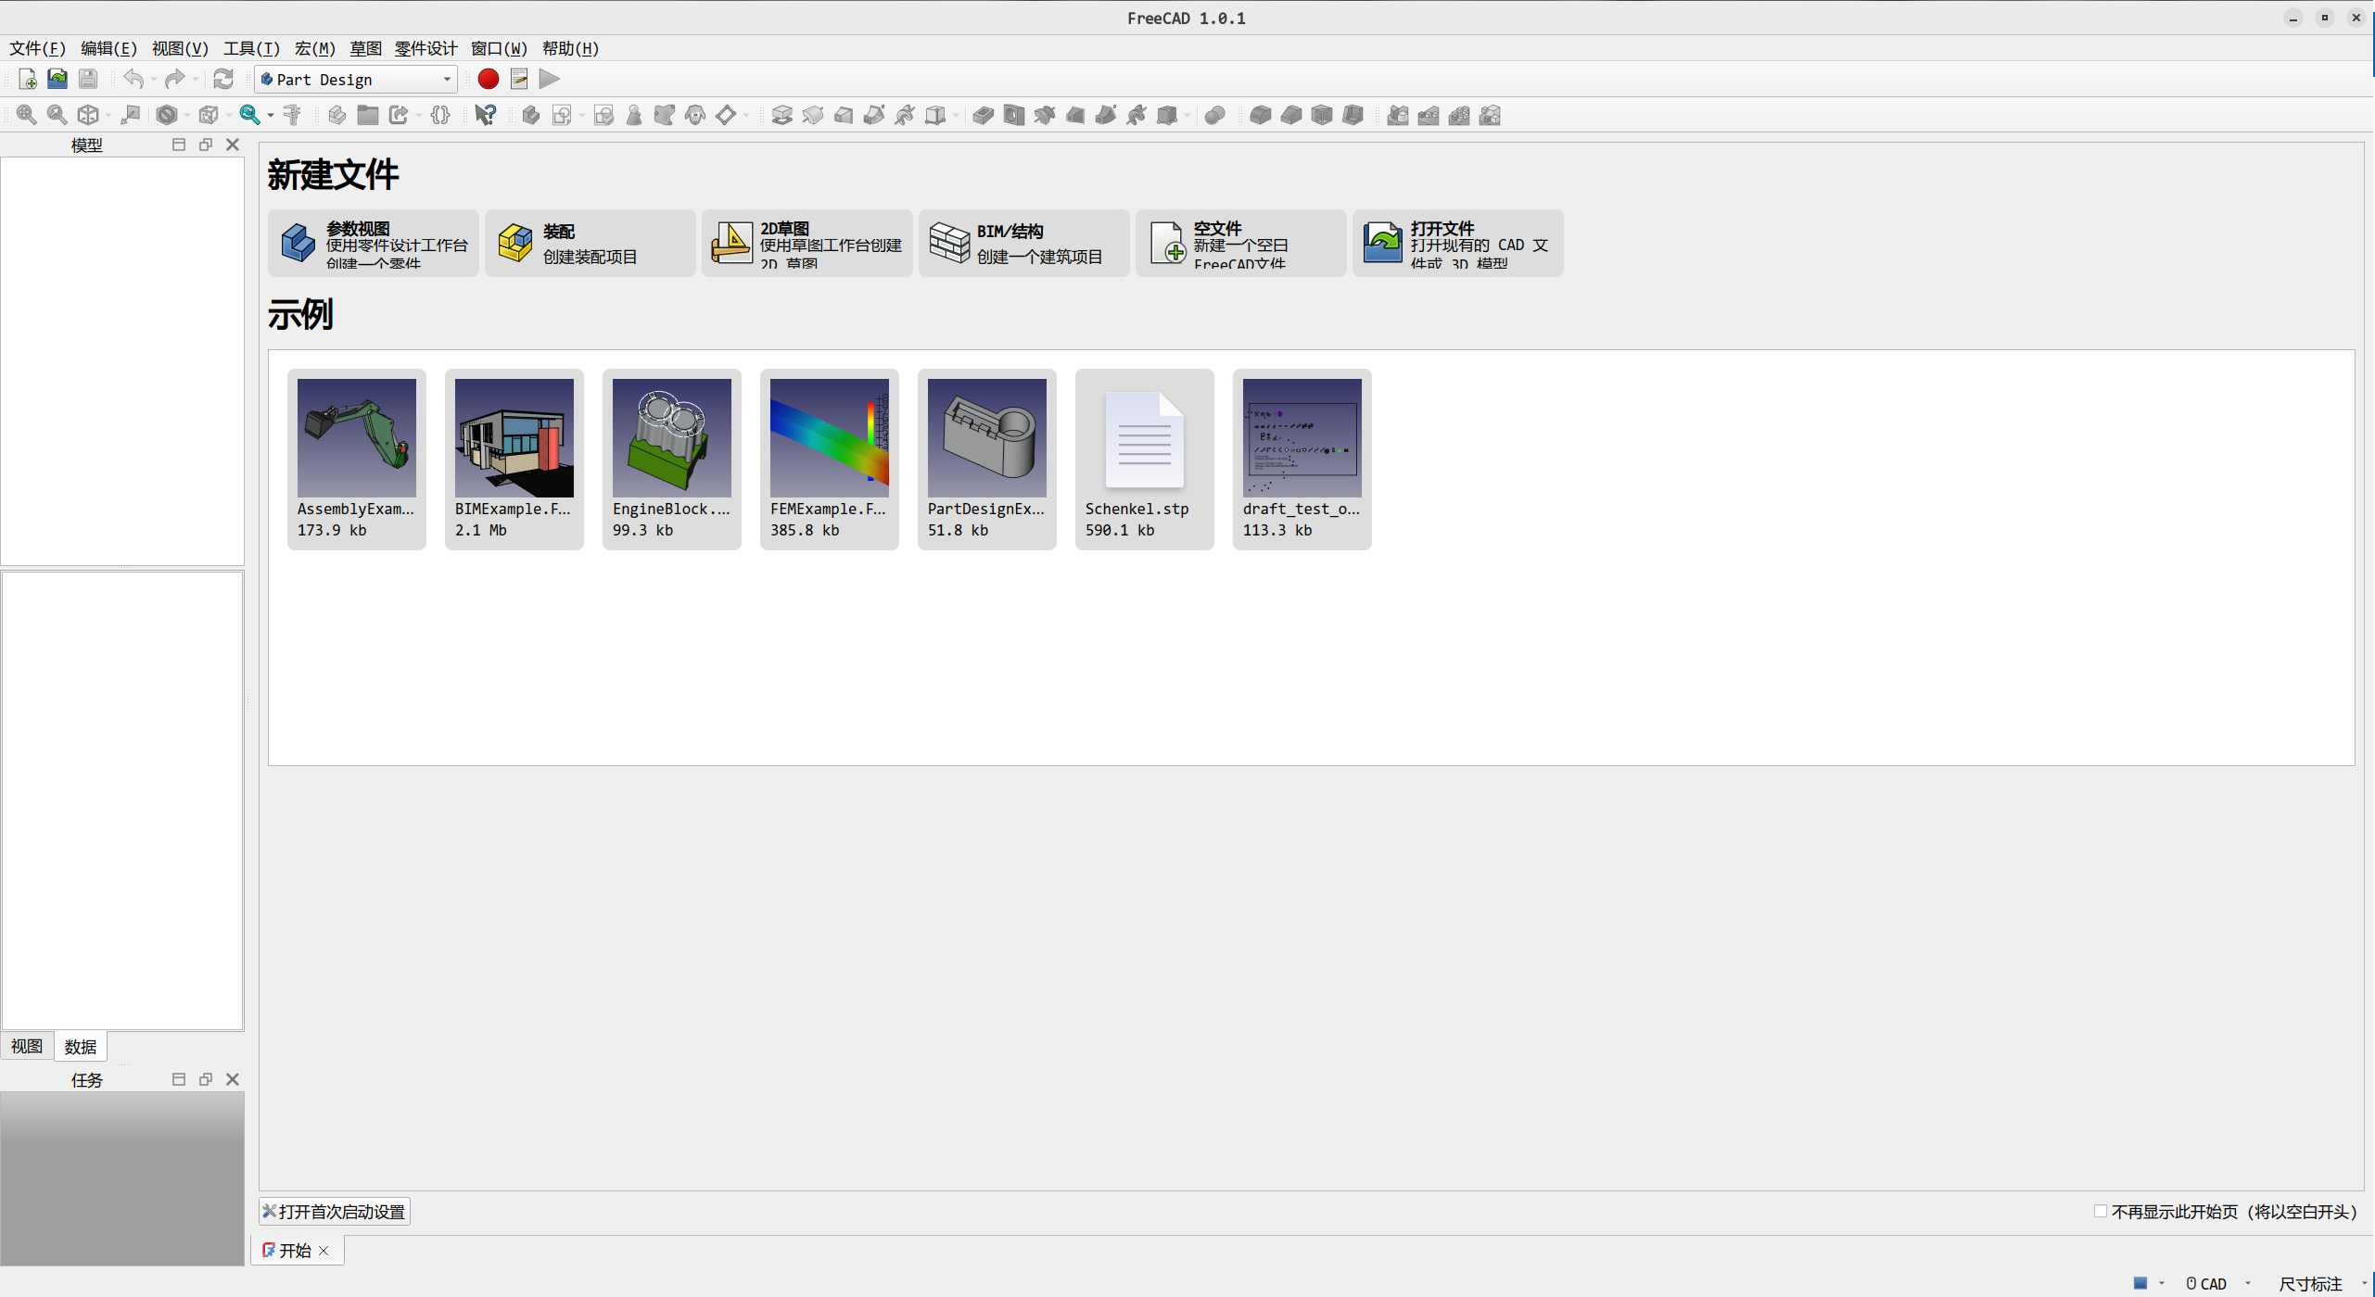The width and height of the screenshot is (2375, 1297).
Task: Click the 打开首次启动设置 button
Action: 335,1211
